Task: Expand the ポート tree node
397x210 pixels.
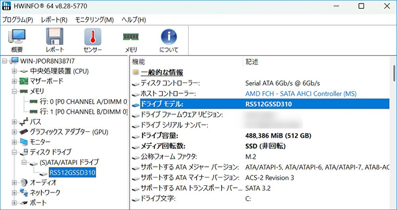Action: [x=14, y=203]
